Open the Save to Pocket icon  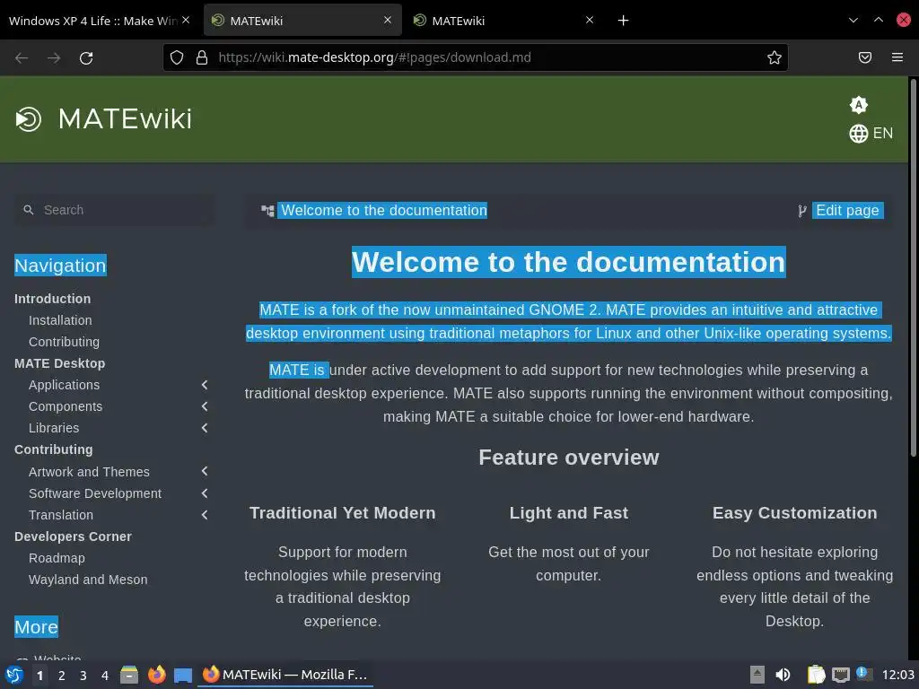coord(865,57)
